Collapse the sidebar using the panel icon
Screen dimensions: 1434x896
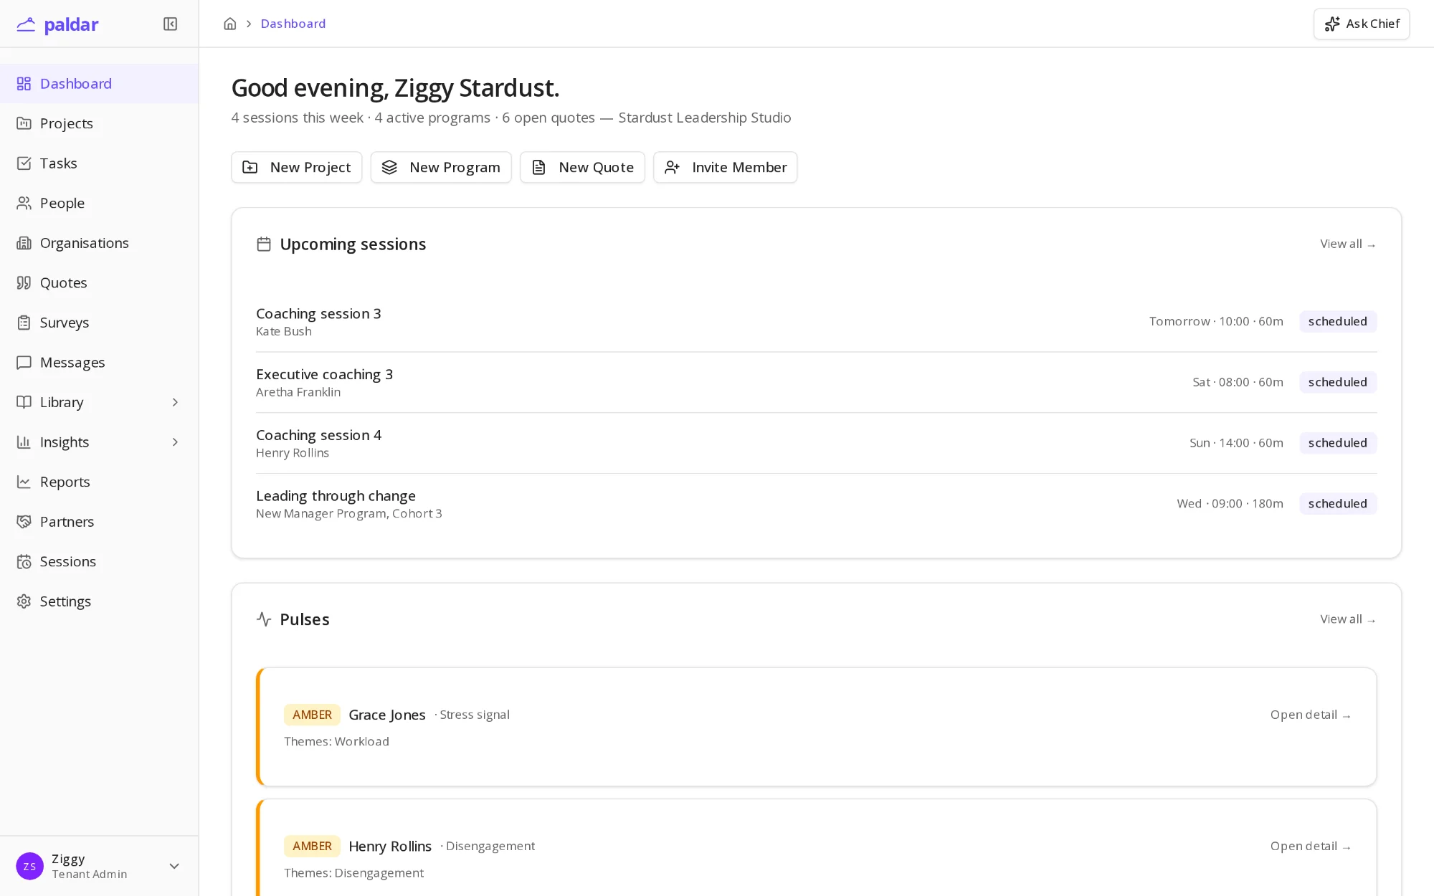point(170,24)
